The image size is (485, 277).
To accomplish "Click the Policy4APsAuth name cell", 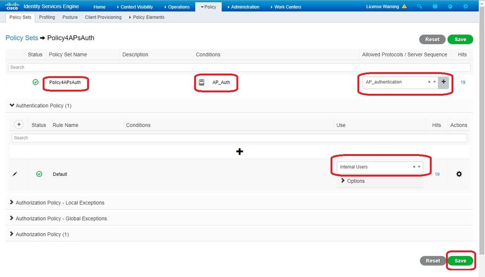I will (x=65, y=82).
